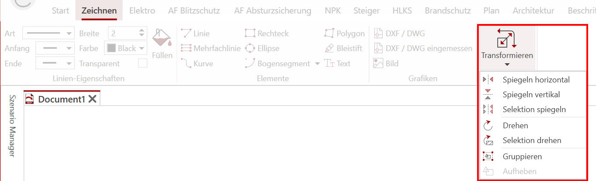The width and height of the screenshot is (596, 181).
Task: Close the Document1 tab
Action: point(92,99)
